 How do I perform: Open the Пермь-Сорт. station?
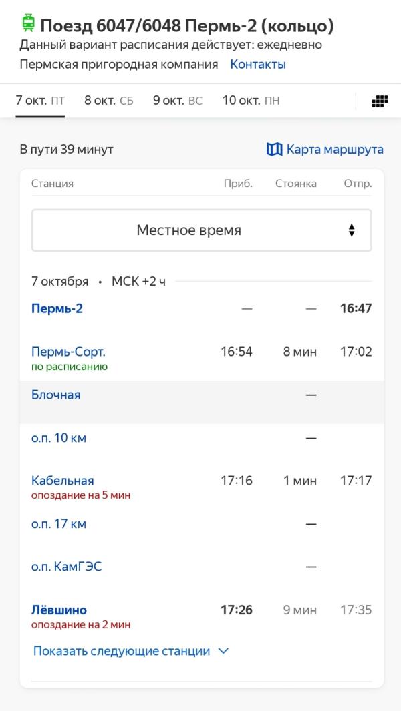pyautogui.click(x=68, y=352)
